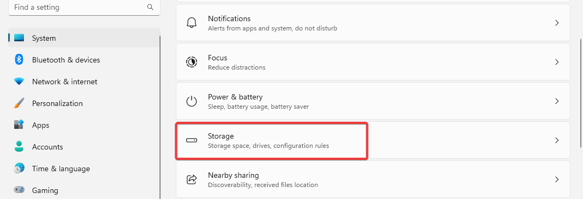Click the Power & battery icon
This screenshot has height=199, width=583.
[192, 101]
